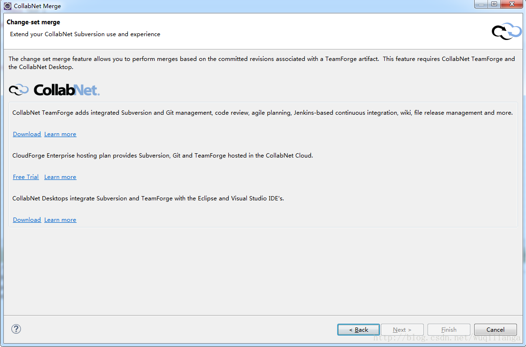Open the CloudForge Free Trial link

(x=26, y=177)
